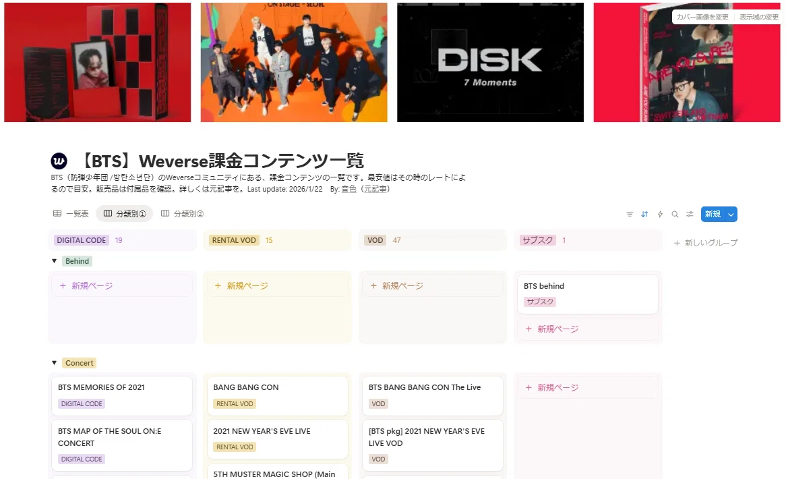Click the Behind group label

[78, 261]
